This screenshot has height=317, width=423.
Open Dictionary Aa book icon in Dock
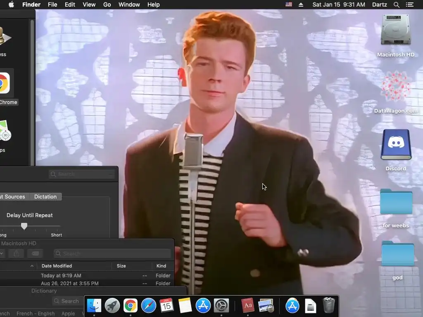click(x=248, y=306)
